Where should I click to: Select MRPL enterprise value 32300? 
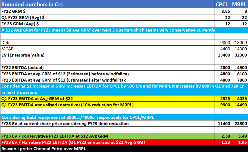coord(239,55)
